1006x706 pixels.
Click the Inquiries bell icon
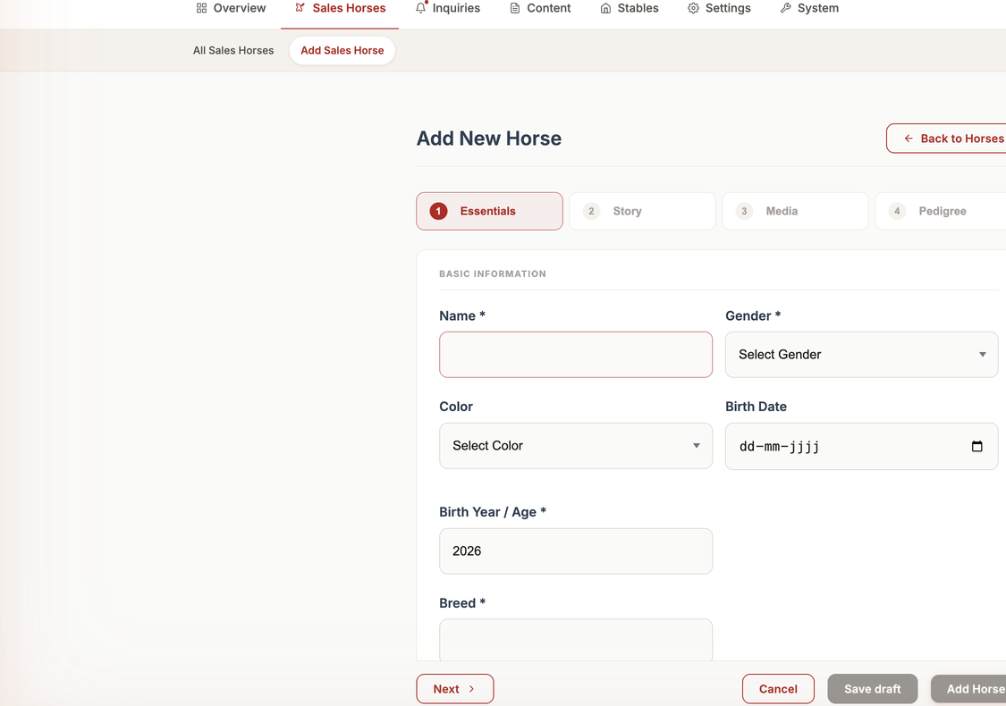421,8
